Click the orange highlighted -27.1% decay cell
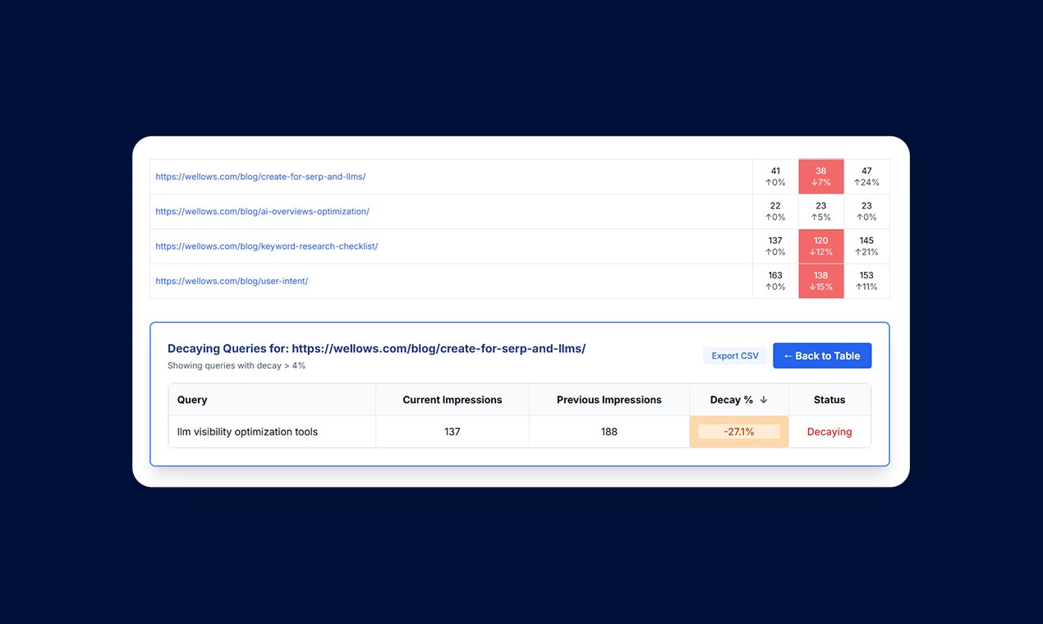 click(738, 431)
